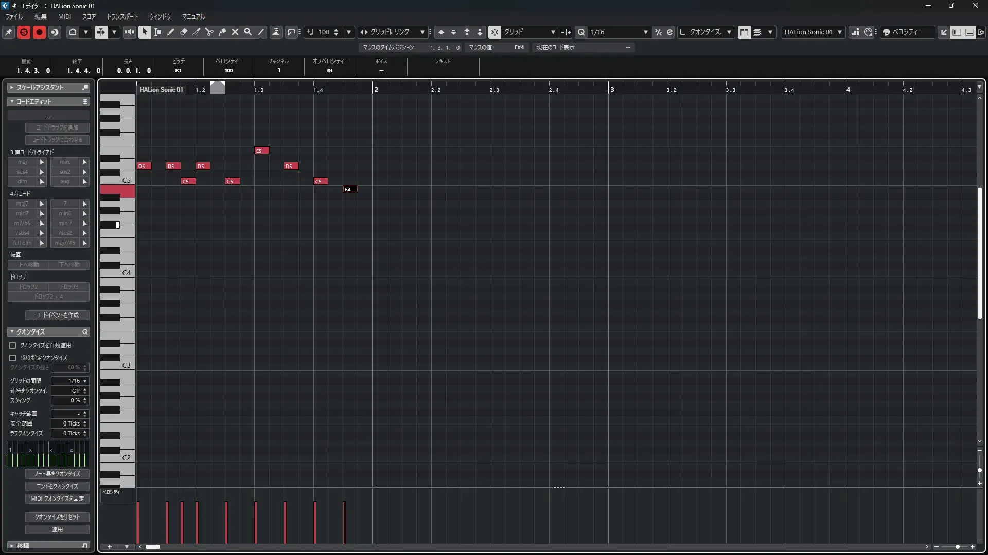
Task: Enable auto-apply quantize checkbox
Action: pyautogui.click(x=13, y=345)
